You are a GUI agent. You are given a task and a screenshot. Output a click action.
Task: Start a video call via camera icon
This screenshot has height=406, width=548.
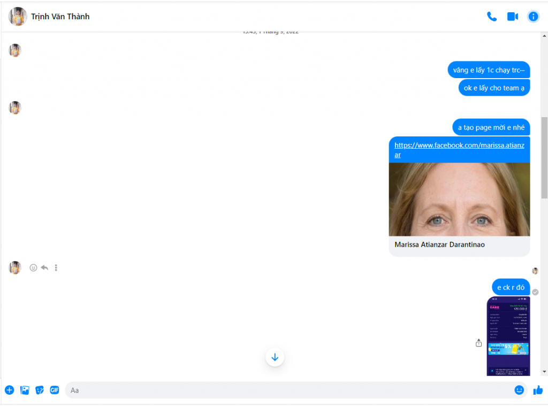[x=512, y=17]
